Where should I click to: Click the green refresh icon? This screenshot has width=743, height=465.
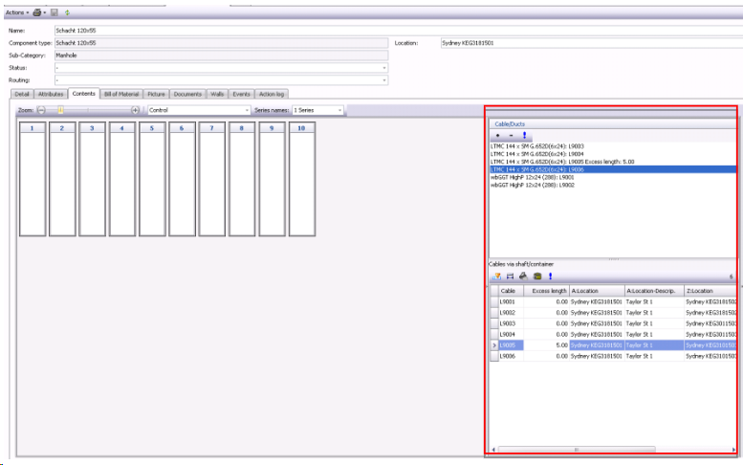coord(67,12)
